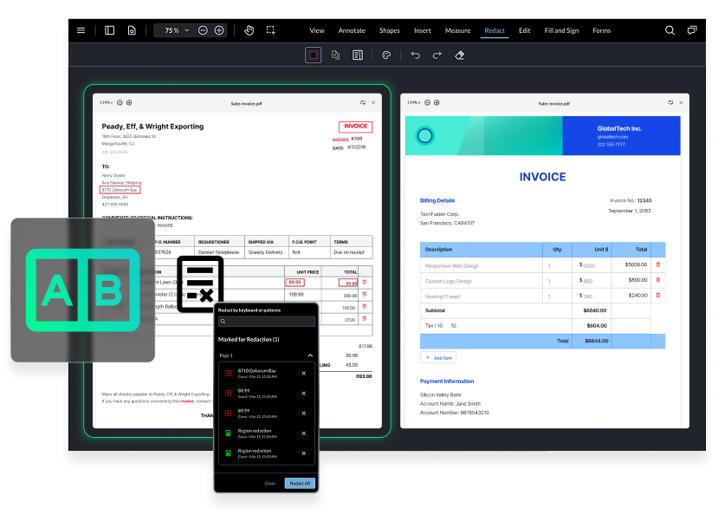Select the 8710 Oakarum Bay redaction item
This screenshot has height=515, width=718.
pyautogui.click(x=267, y=374)
